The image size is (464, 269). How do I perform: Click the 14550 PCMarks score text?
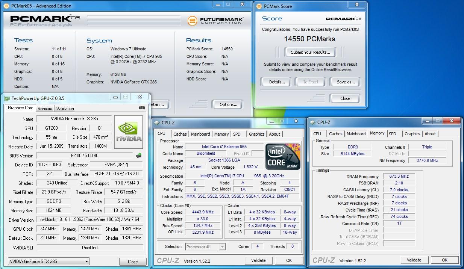(x=309, y=39)
